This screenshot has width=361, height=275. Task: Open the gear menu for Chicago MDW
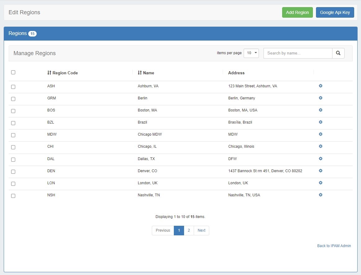321,134
